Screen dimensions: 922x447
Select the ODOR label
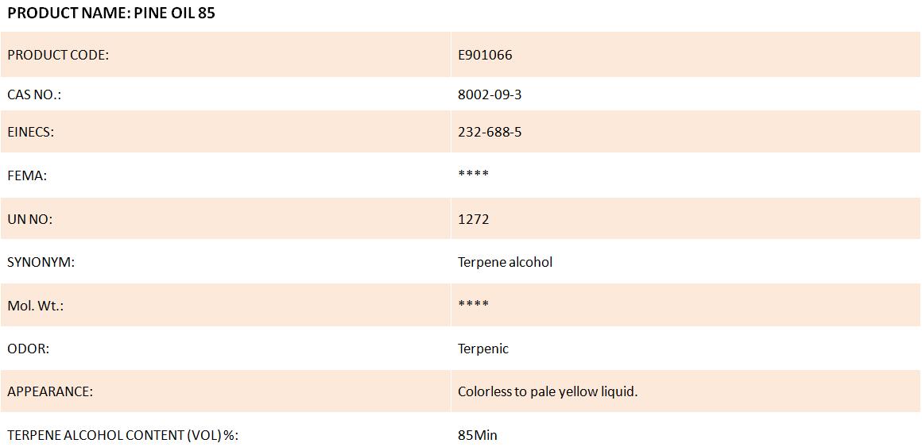click(x=29, y=349)
